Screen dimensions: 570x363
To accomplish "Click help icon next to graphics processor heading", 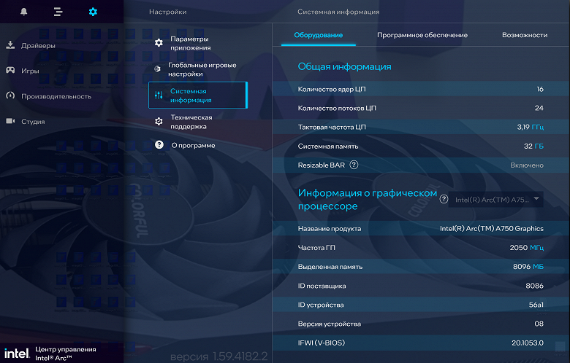I will 444,199.
